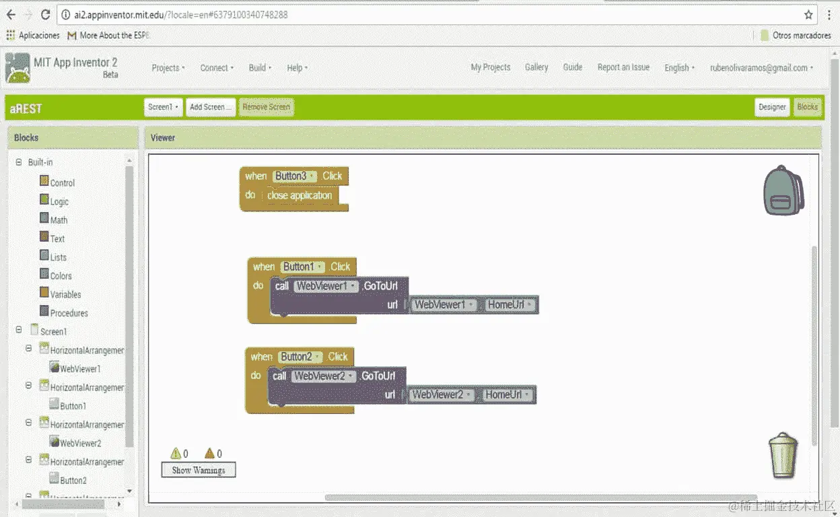Open the Logic blocks drawer

click(59, 201)
